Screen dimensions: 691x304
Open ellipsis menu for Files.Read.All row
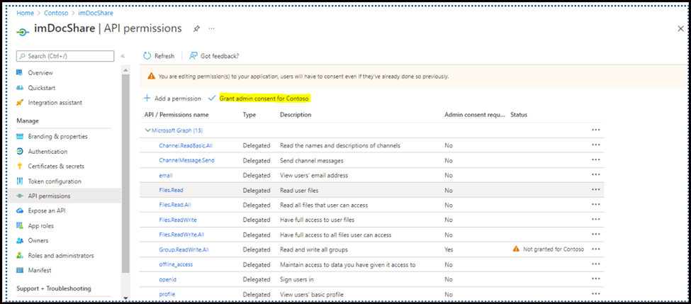(x=596, y=204)
